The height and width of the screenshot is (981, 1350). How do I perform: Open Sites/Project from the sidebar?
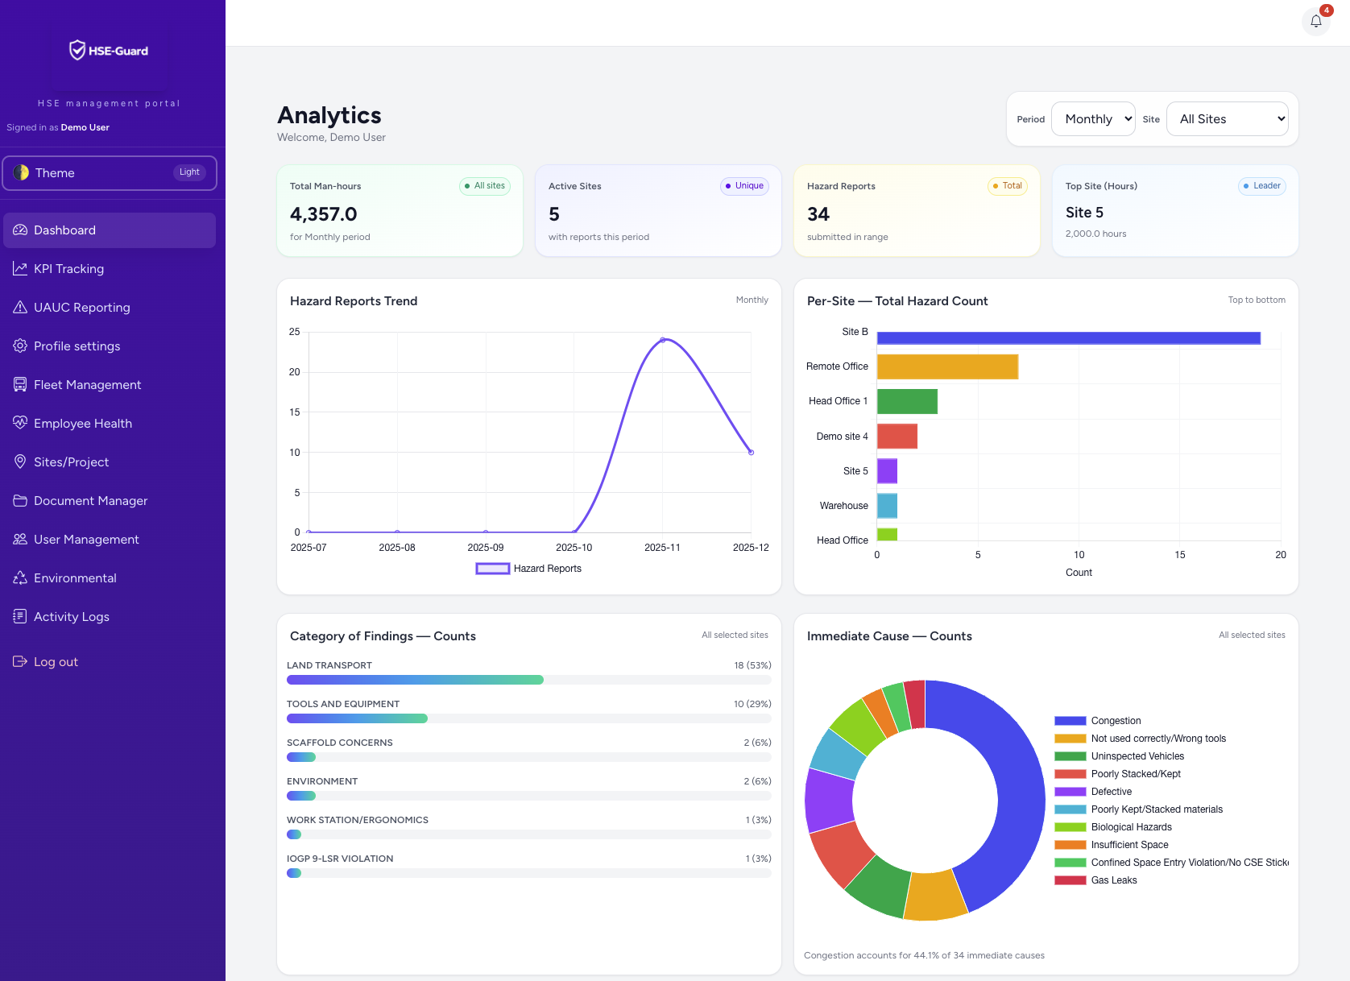(x=71, y=462)
